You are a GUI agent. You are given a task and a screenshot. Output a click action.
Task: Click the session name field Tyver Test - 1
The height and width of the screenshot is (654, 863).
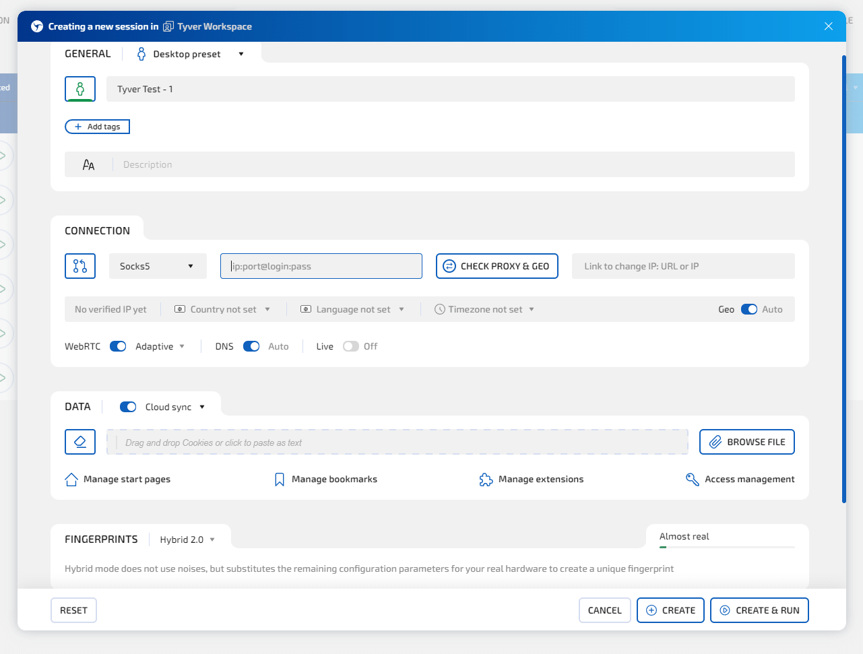[x=451, y=89]
